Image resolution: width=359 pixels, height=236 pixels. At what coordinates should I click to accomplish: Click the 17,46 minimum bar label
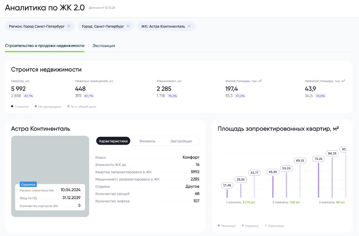coord(227,185)
